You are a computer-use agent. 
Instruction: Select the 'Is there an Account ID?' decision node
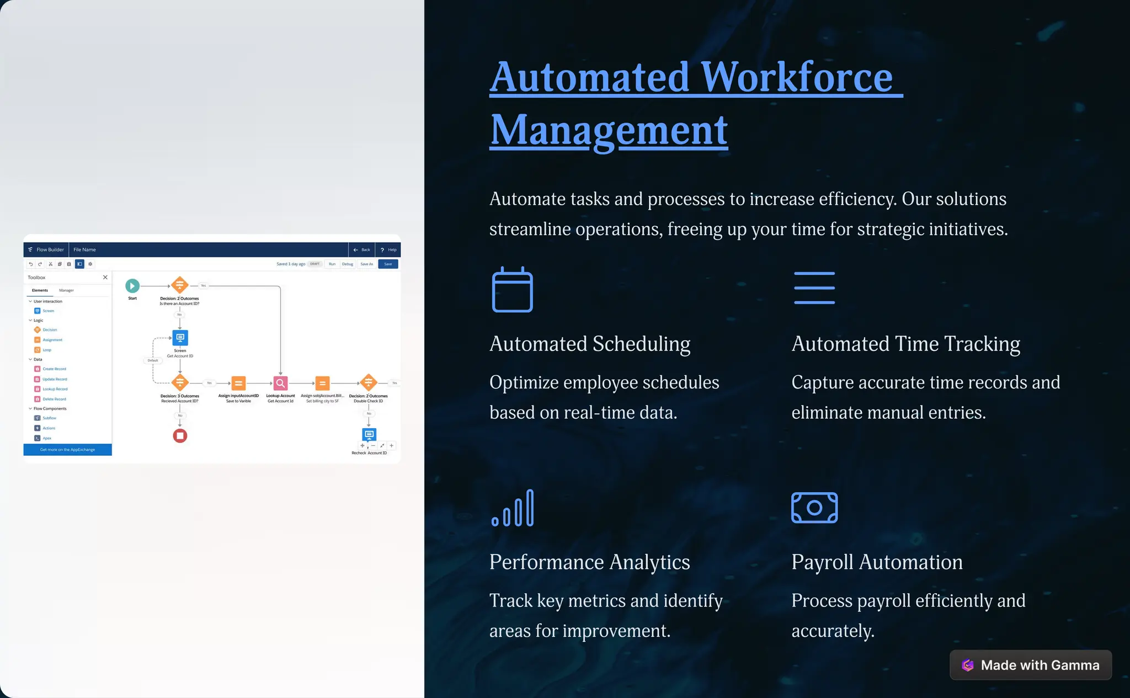[x=180, y=285]
